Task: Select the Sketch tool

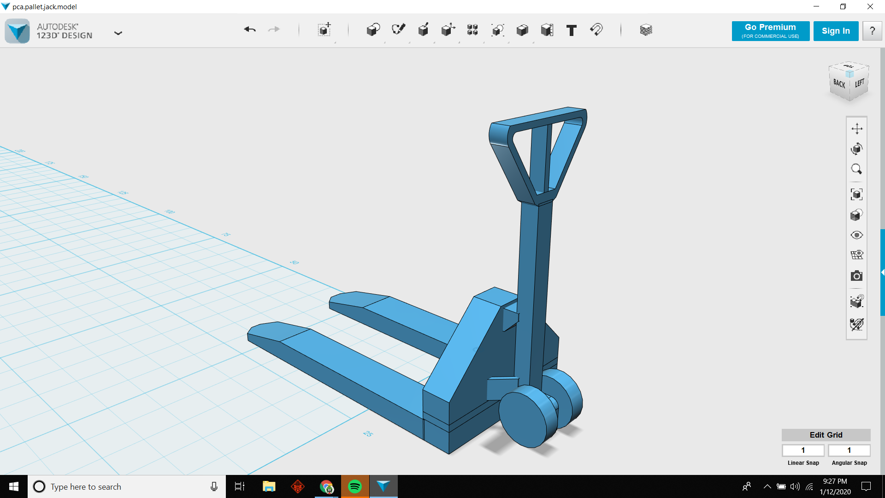Action: 398,30
